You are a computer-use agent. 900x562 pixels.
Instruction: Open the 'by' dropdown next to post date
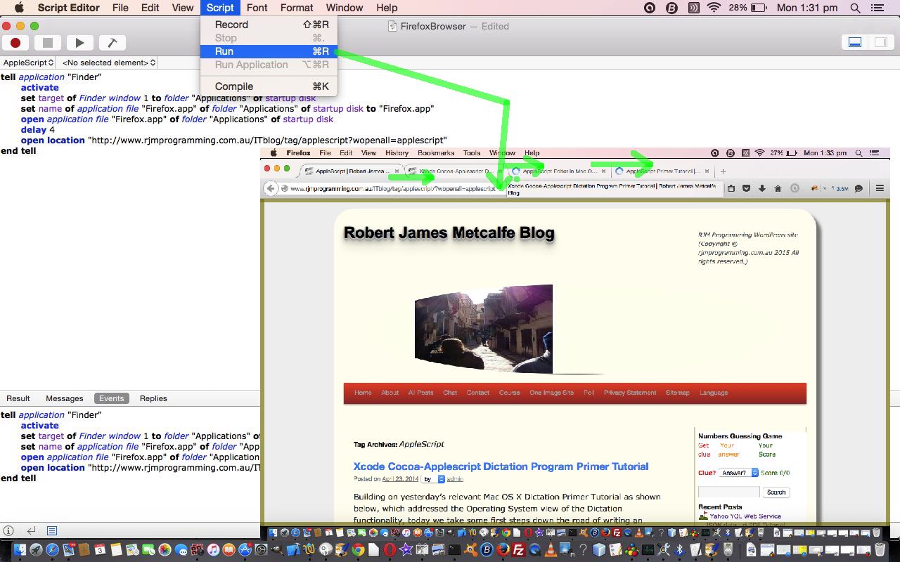pyautogui.click(x=433, y=479)
